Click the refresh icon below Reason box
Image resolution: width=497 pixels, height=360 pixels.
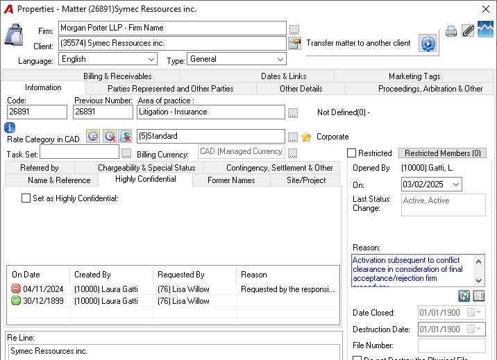pyautogui.click(x=464, y=295)
